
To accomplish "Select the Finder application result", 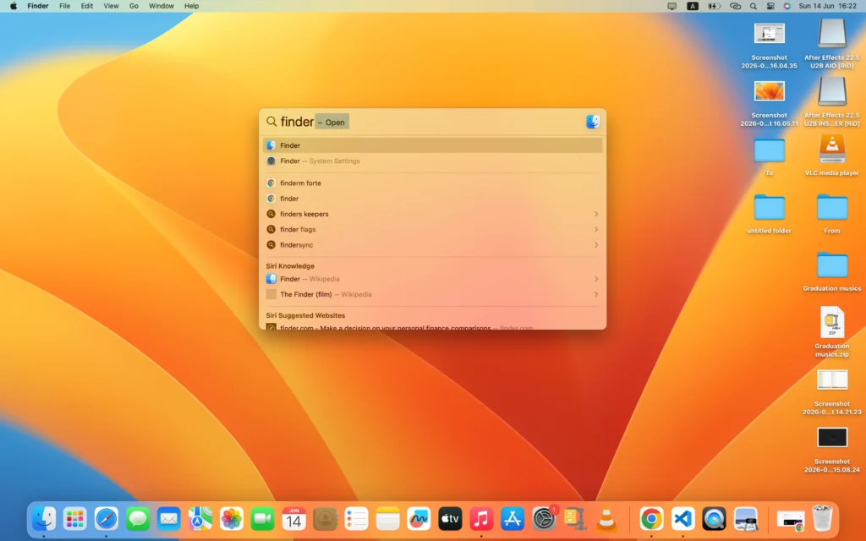I will (x=432, y=145).
